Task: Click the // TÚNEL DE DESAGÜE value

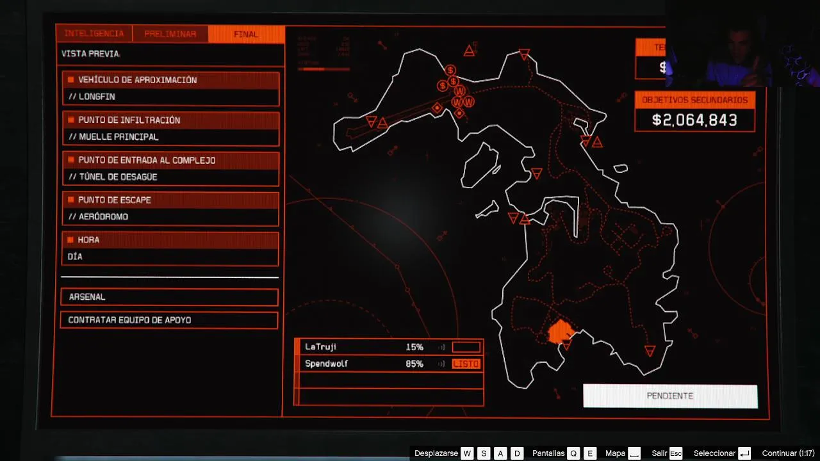Action: [x=113, y=177]
